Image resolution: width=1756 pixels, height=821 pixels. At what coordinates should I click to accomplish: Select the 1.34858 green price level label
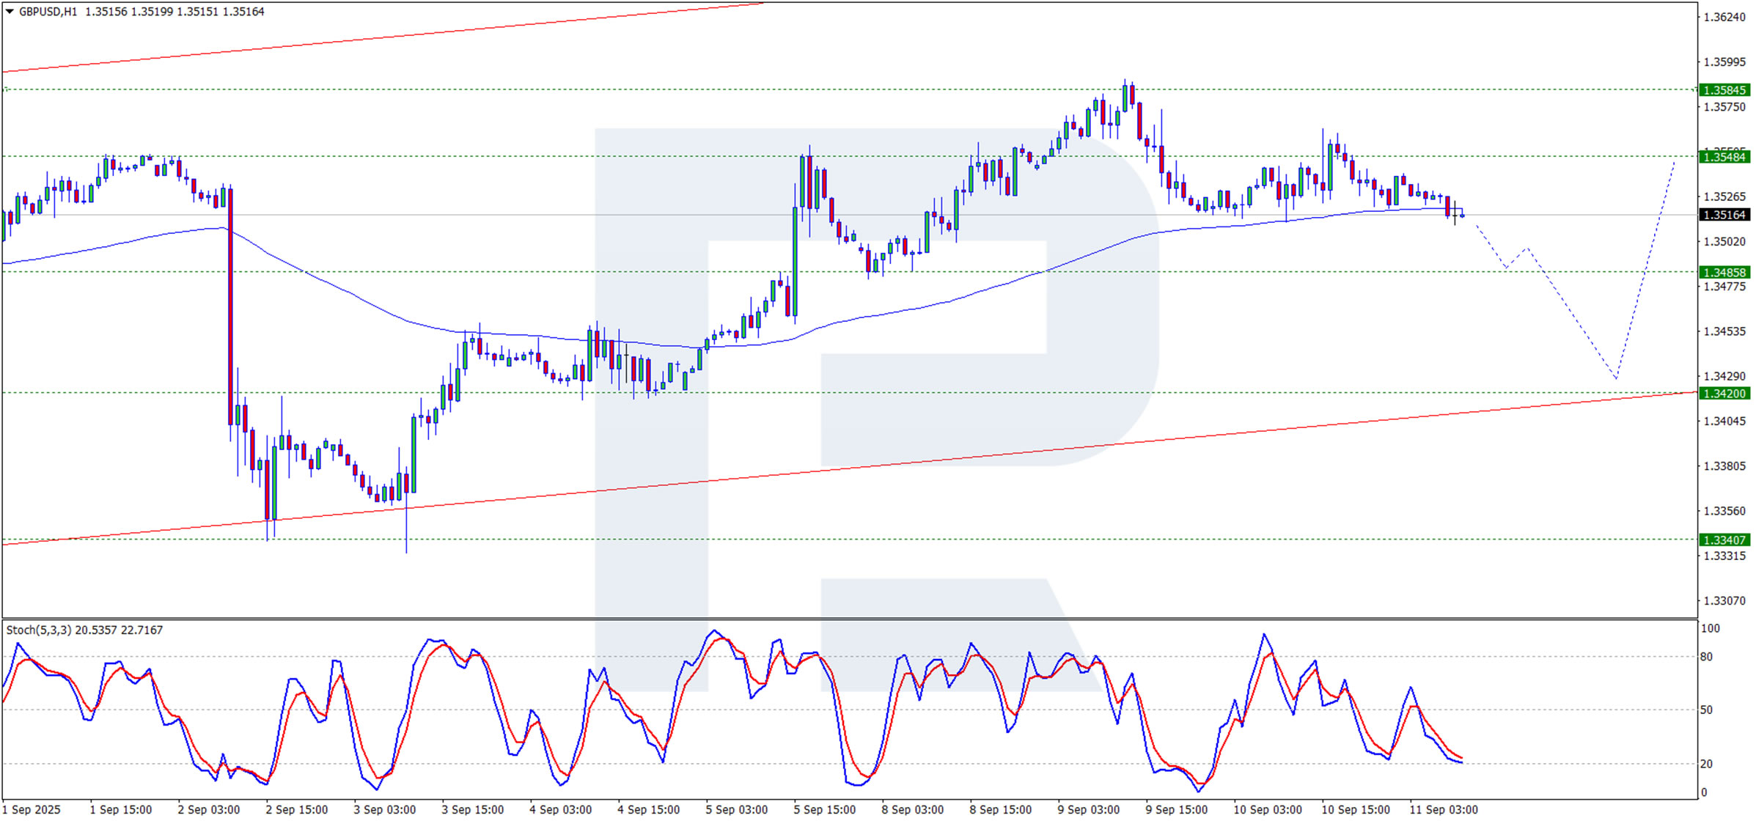(x=1724, y=273)
